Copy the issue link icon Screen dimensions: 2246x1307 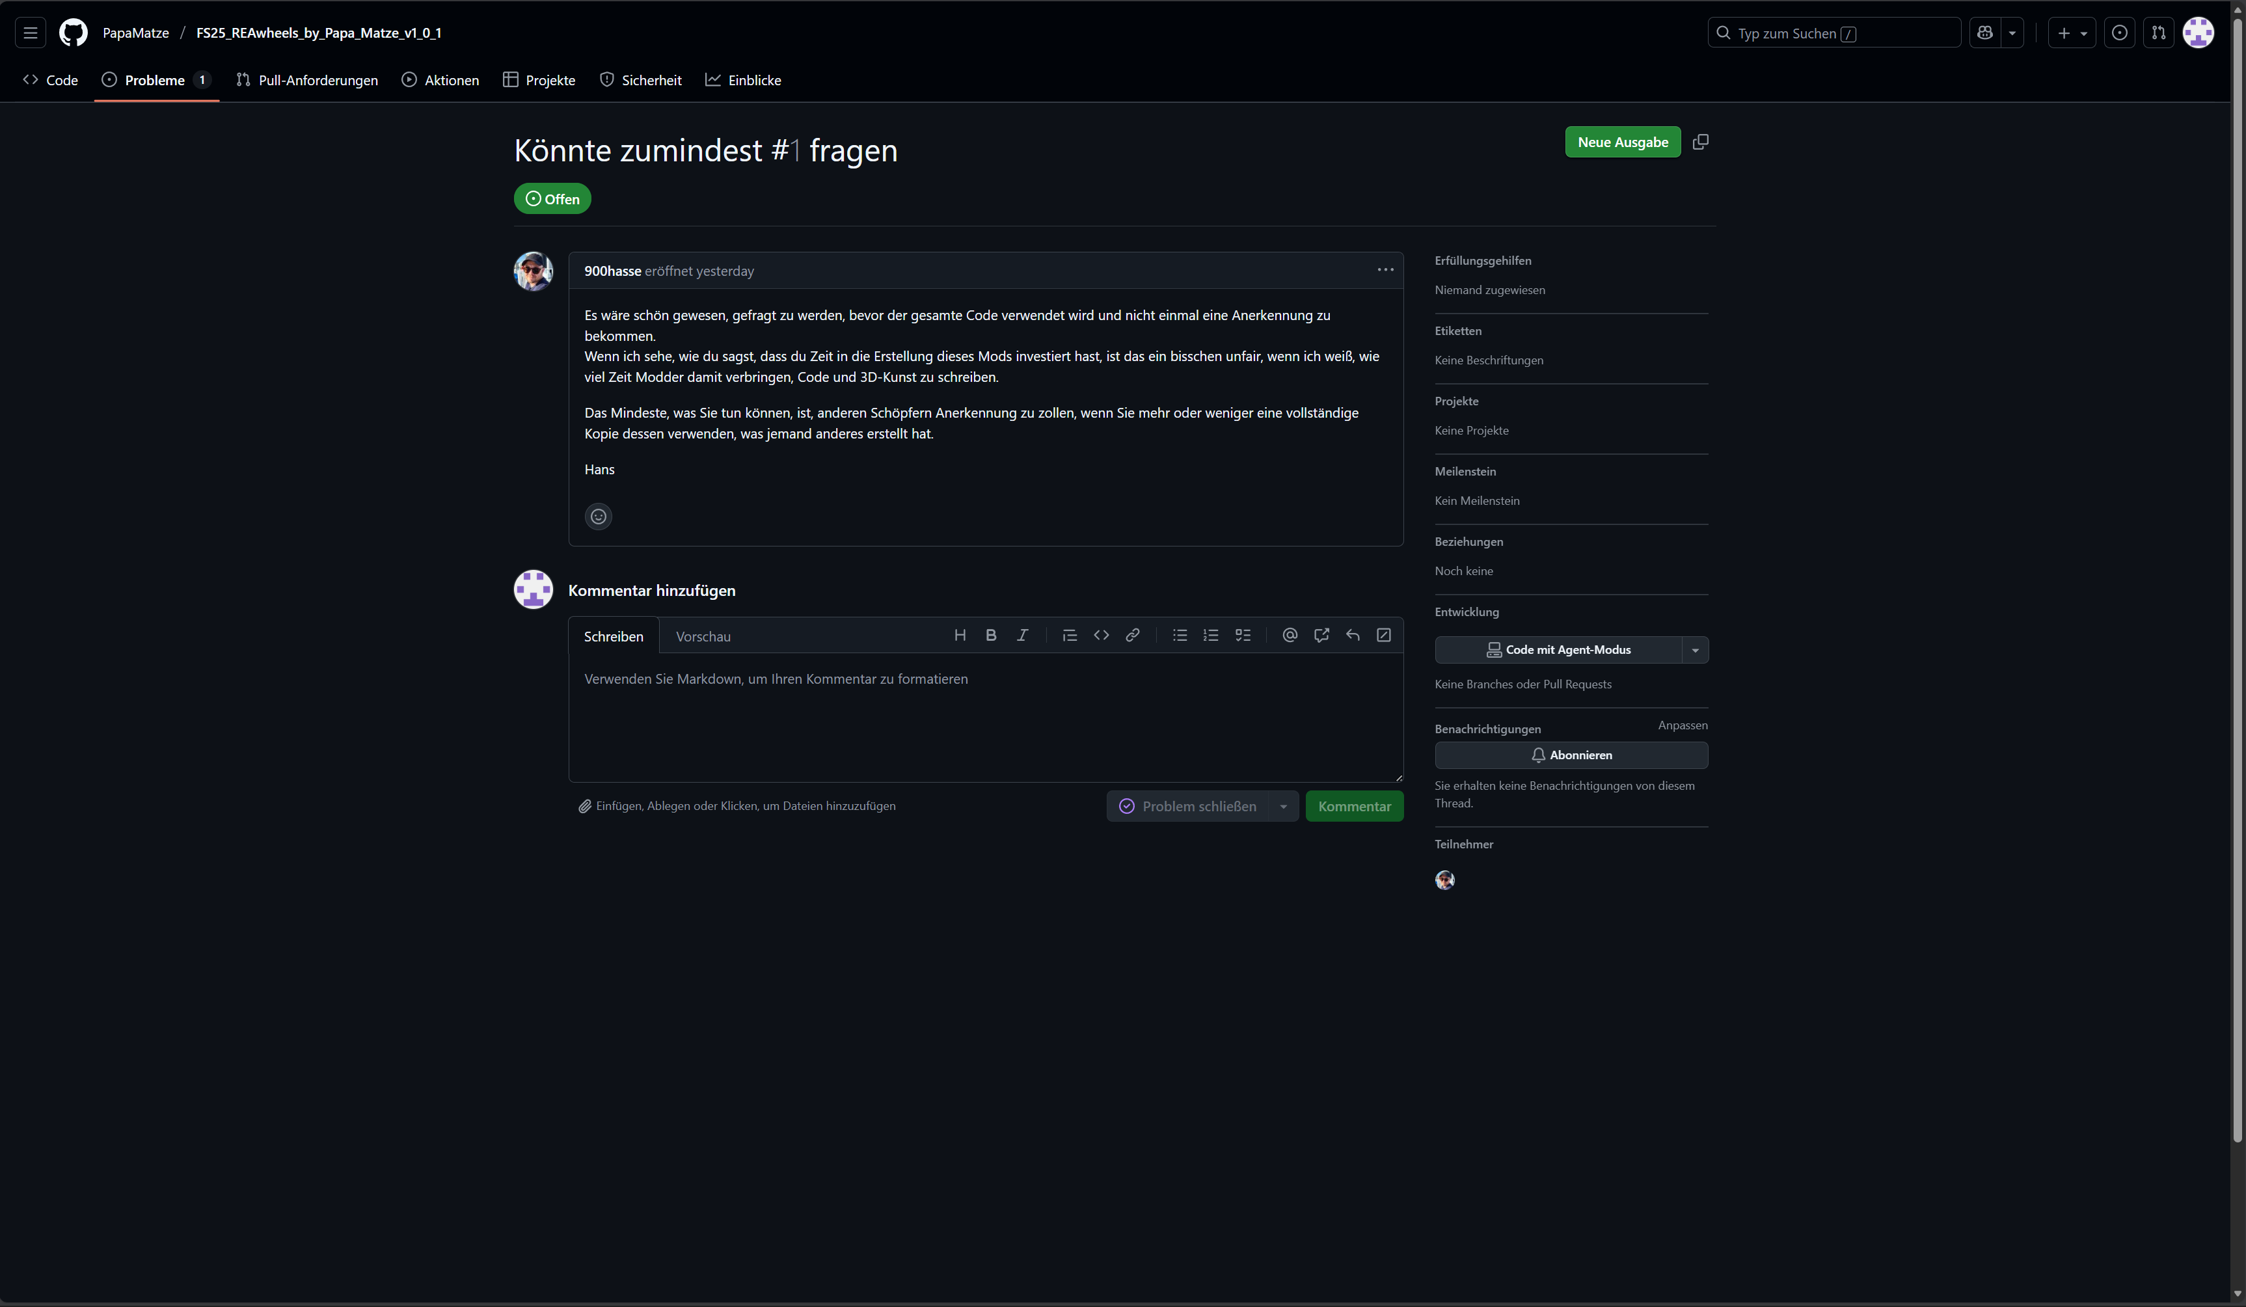1701,142
